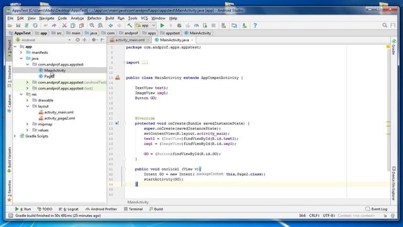Viewport: 403px width, 227px height.
Task: Expand the mipmap folder arrow
Action: coord(28,124)
